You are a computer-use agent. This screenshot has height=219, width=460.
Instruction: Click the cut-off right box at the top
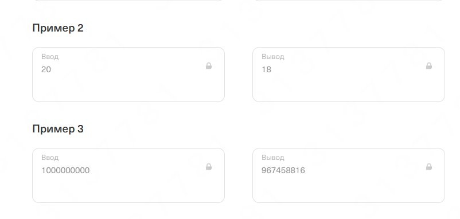tap(349, 1)
